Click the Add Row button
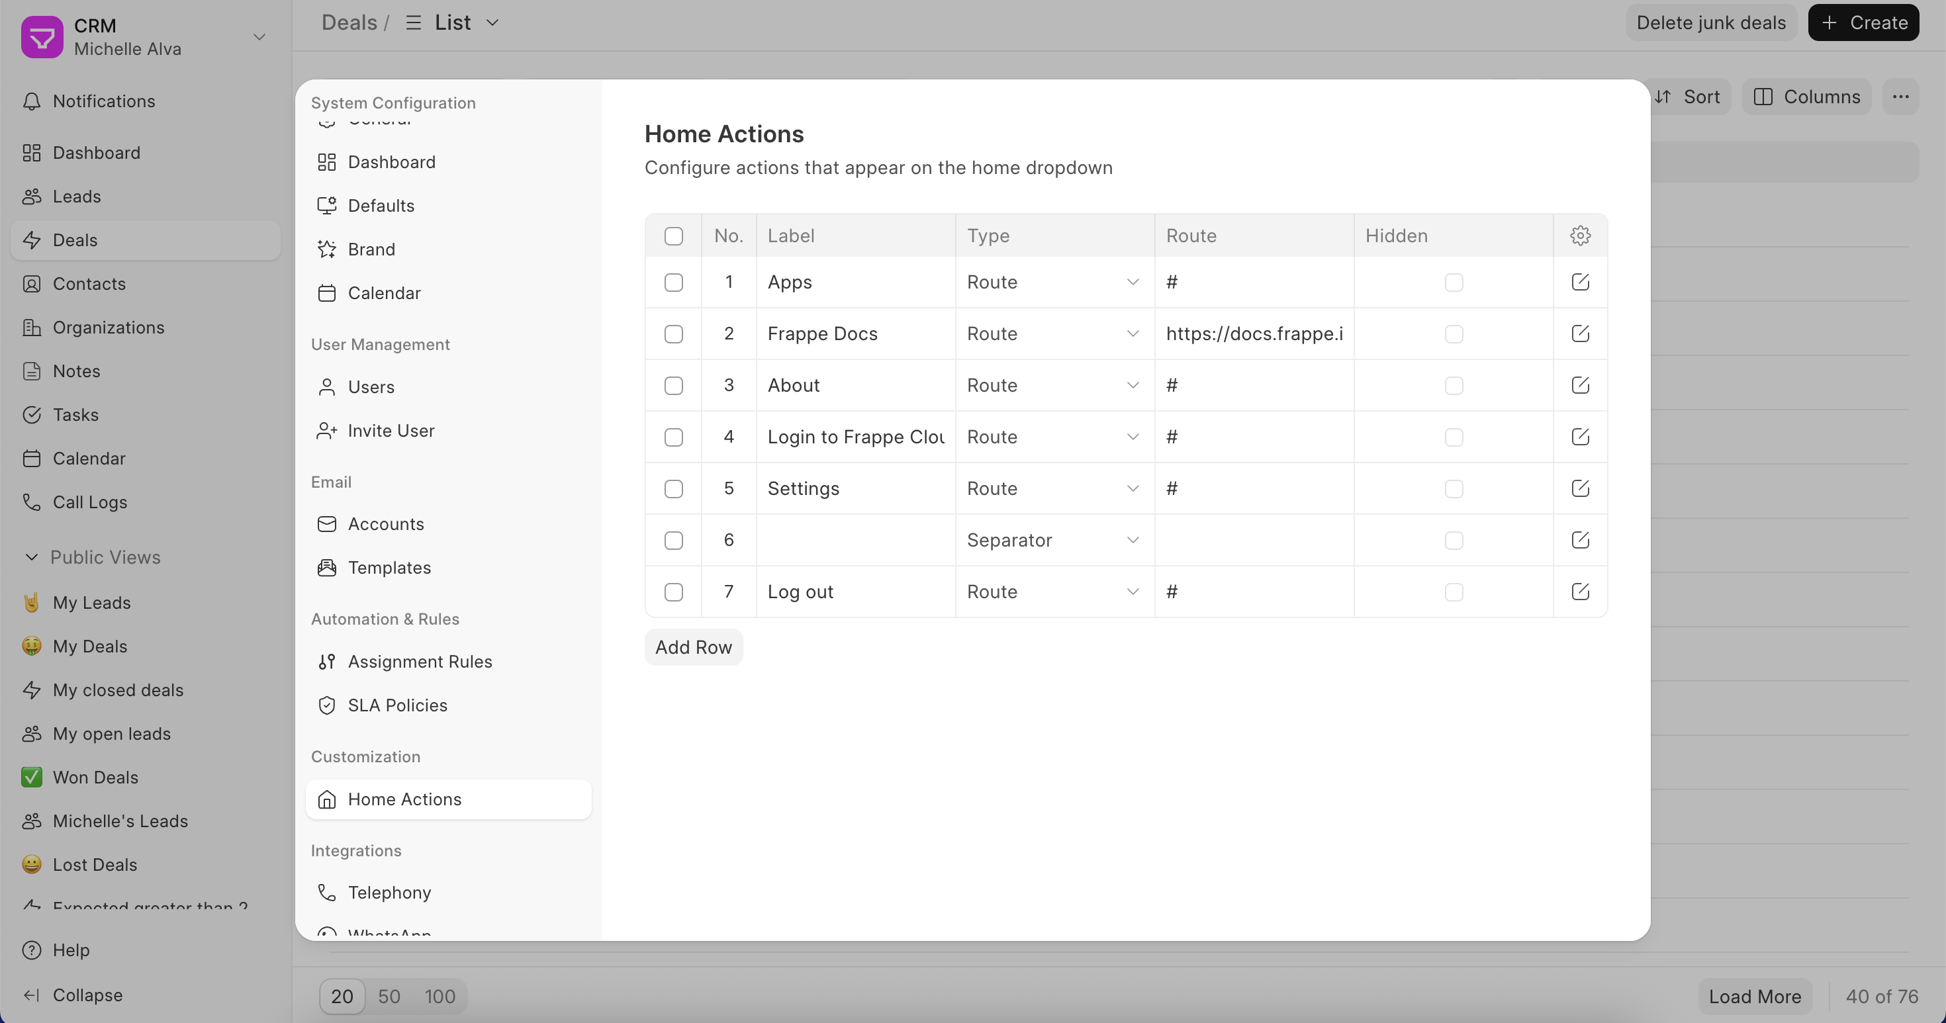The image size is (1946, 1023). tap(693, 647)
